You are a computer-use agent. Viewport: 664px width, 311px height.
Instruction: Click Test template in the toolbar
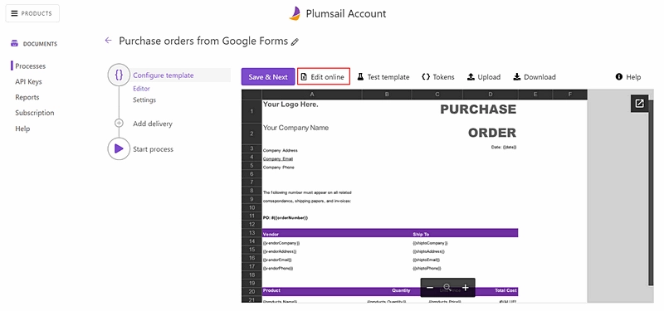coord(383,77)
